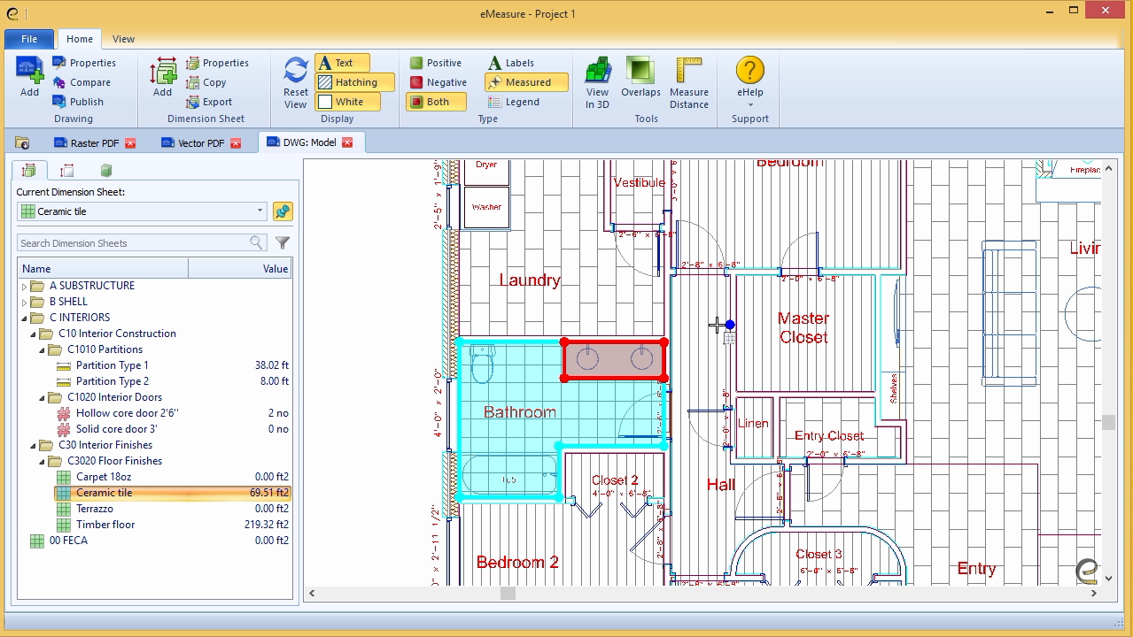This screenshot has height=637, width=1133.
Task: Sort by Name column header
Action: (x=103, y=269)
